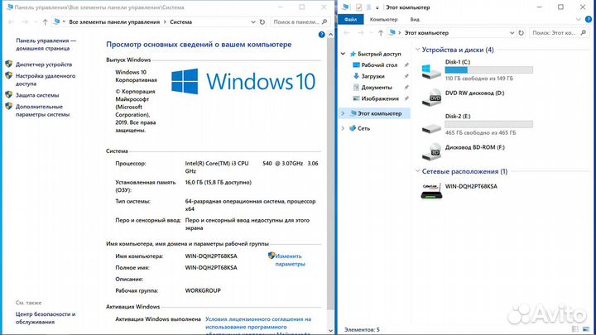Select Документы in navigation pane

(377, 88)
